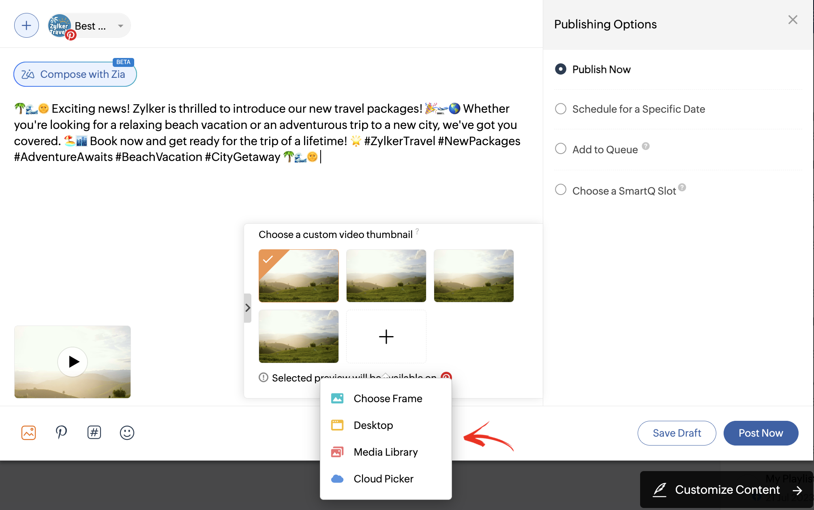Click the add media image icon

tap(28, 433)
